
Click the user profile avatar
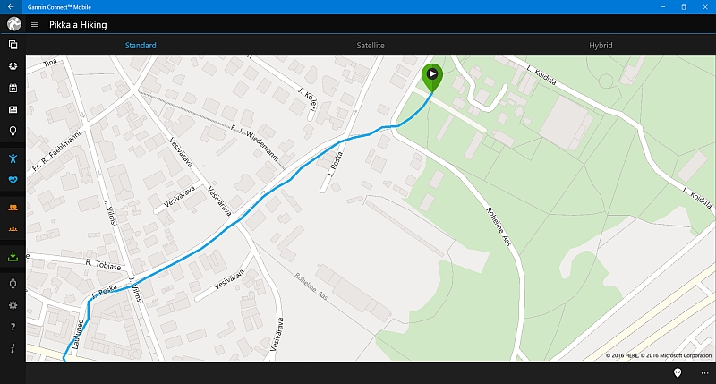point(13,24)
